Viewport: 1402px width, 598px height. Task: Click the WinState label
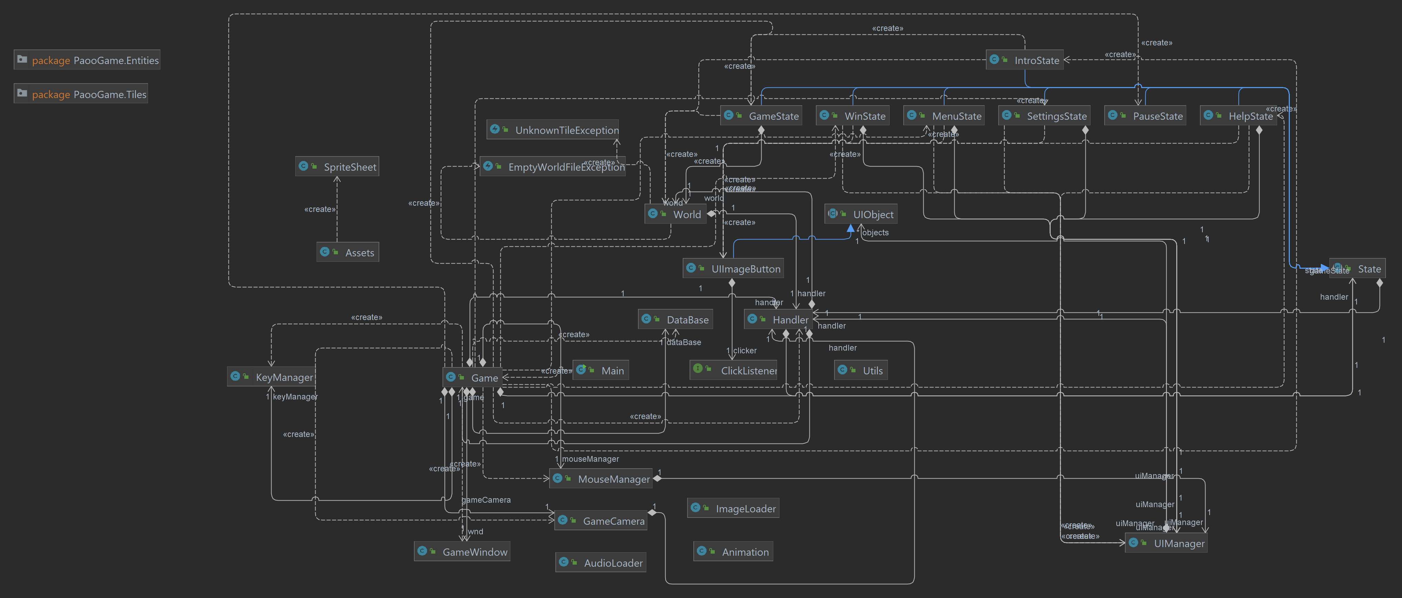click(864, 115)
